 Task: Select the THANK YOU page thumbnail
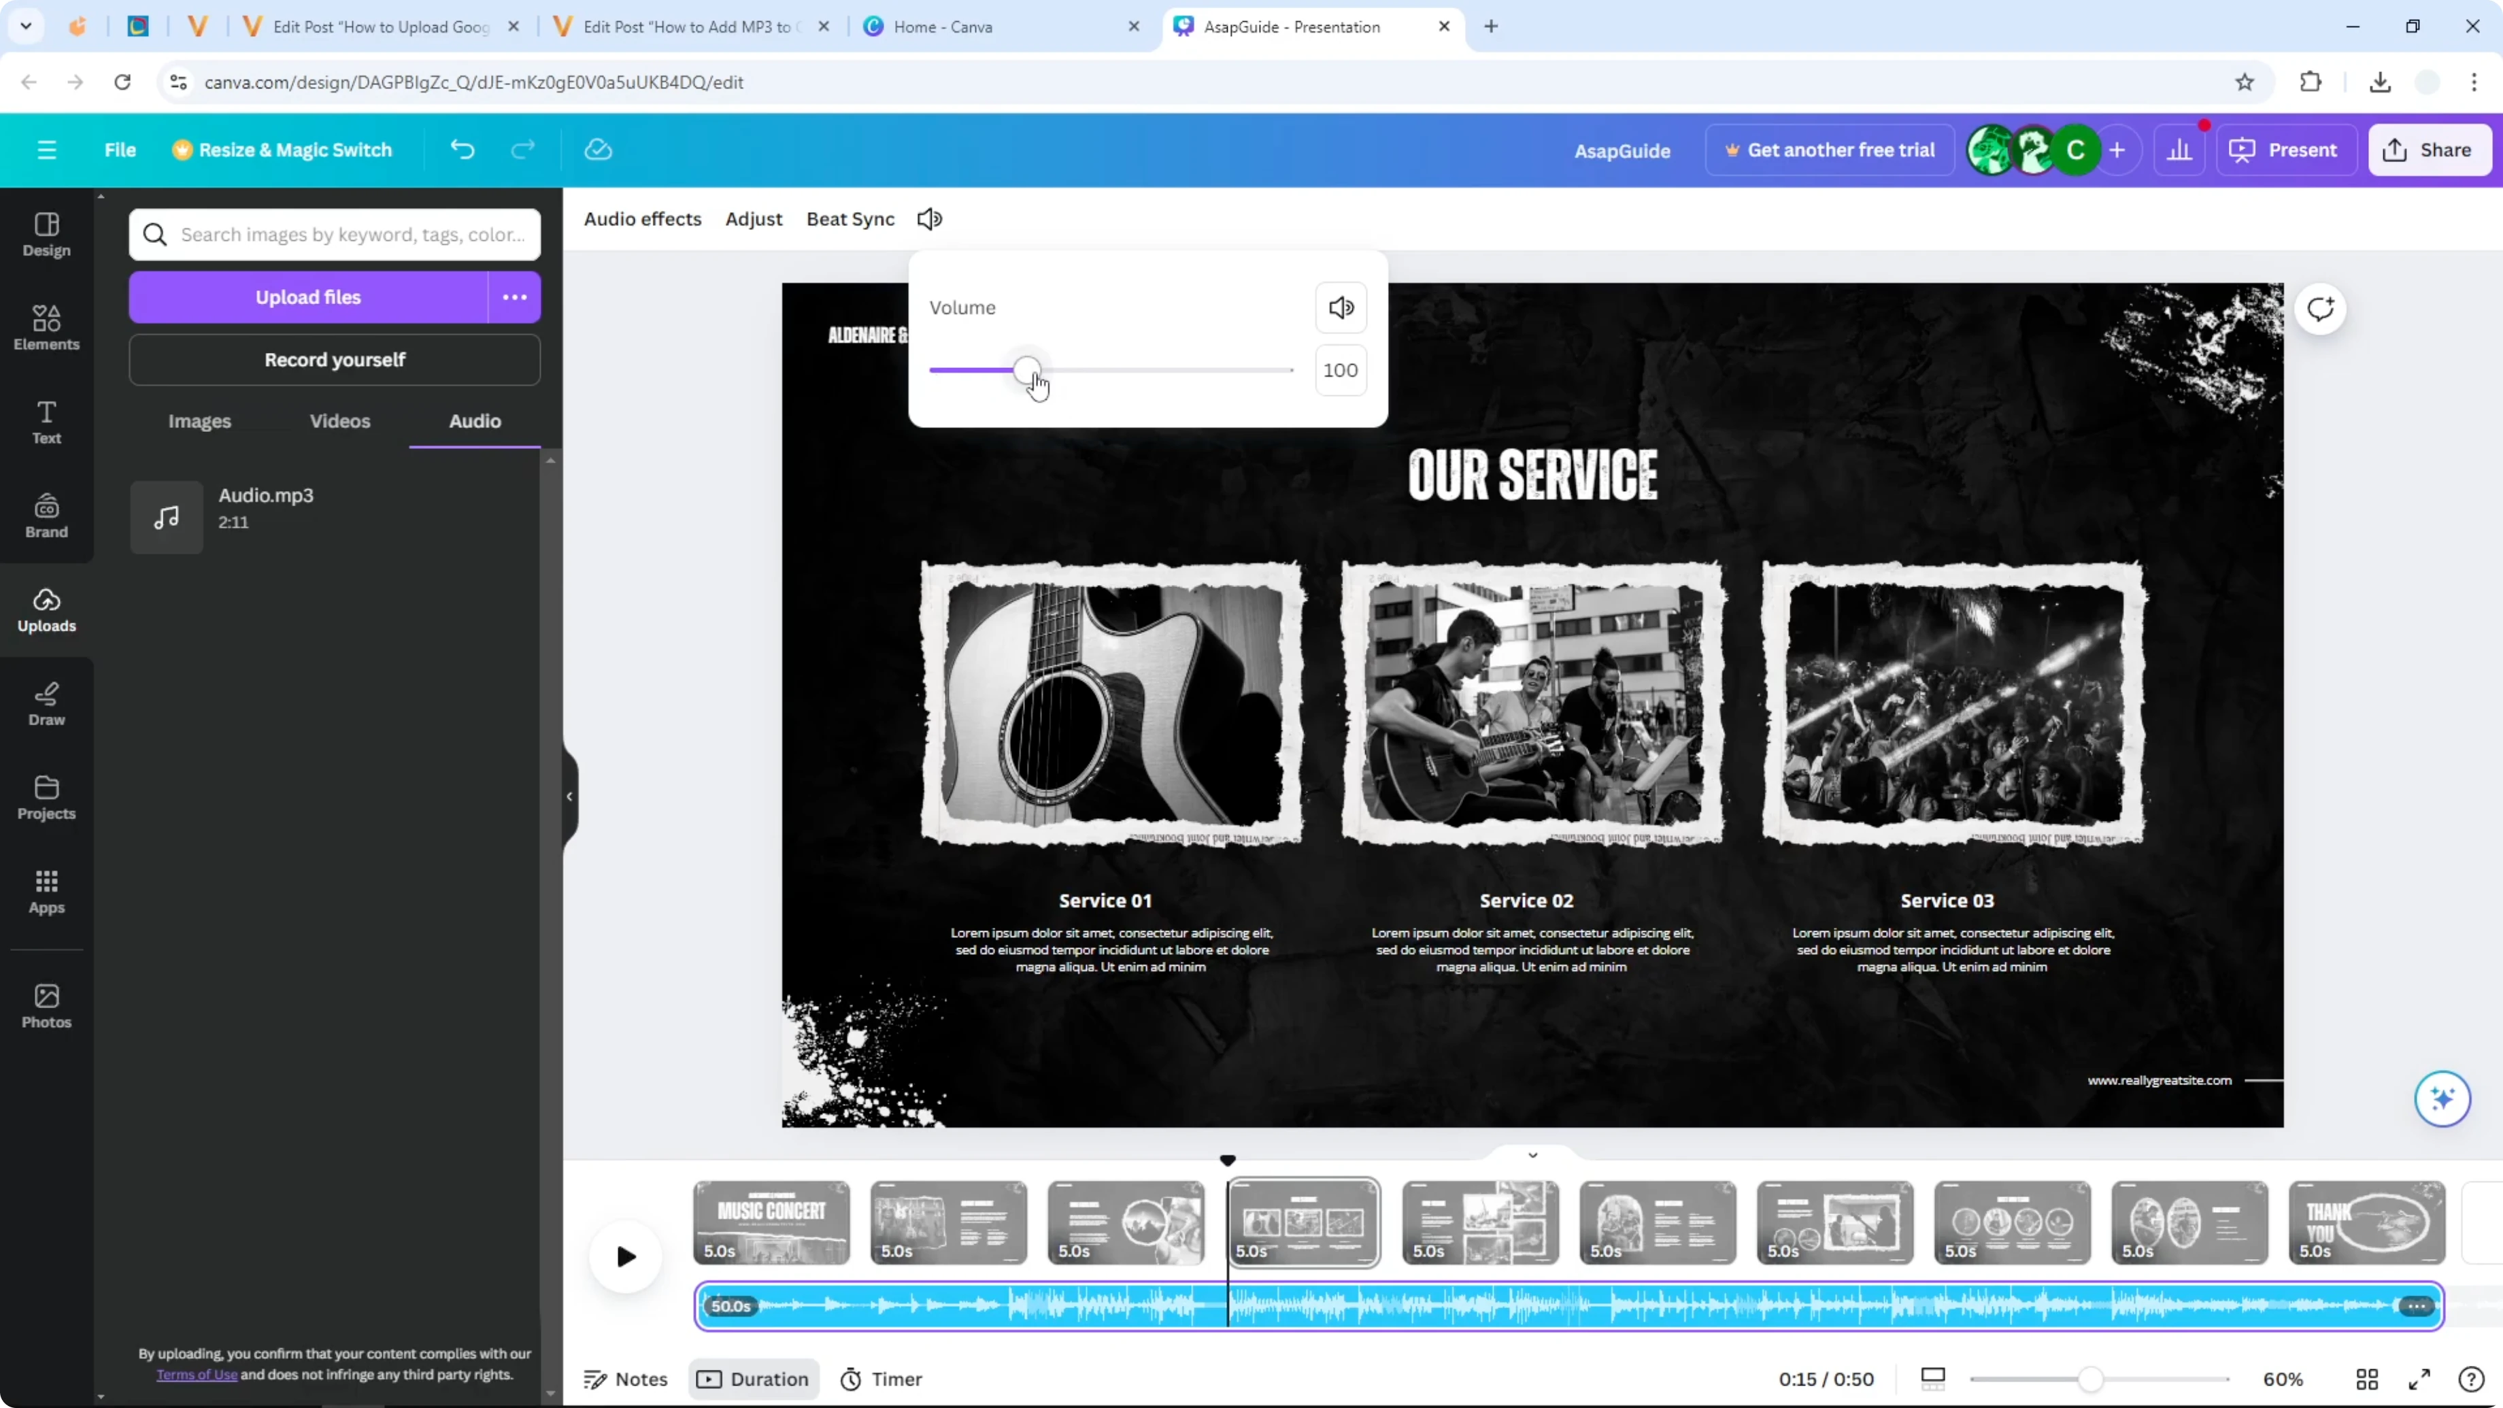pos(2366,1222)
